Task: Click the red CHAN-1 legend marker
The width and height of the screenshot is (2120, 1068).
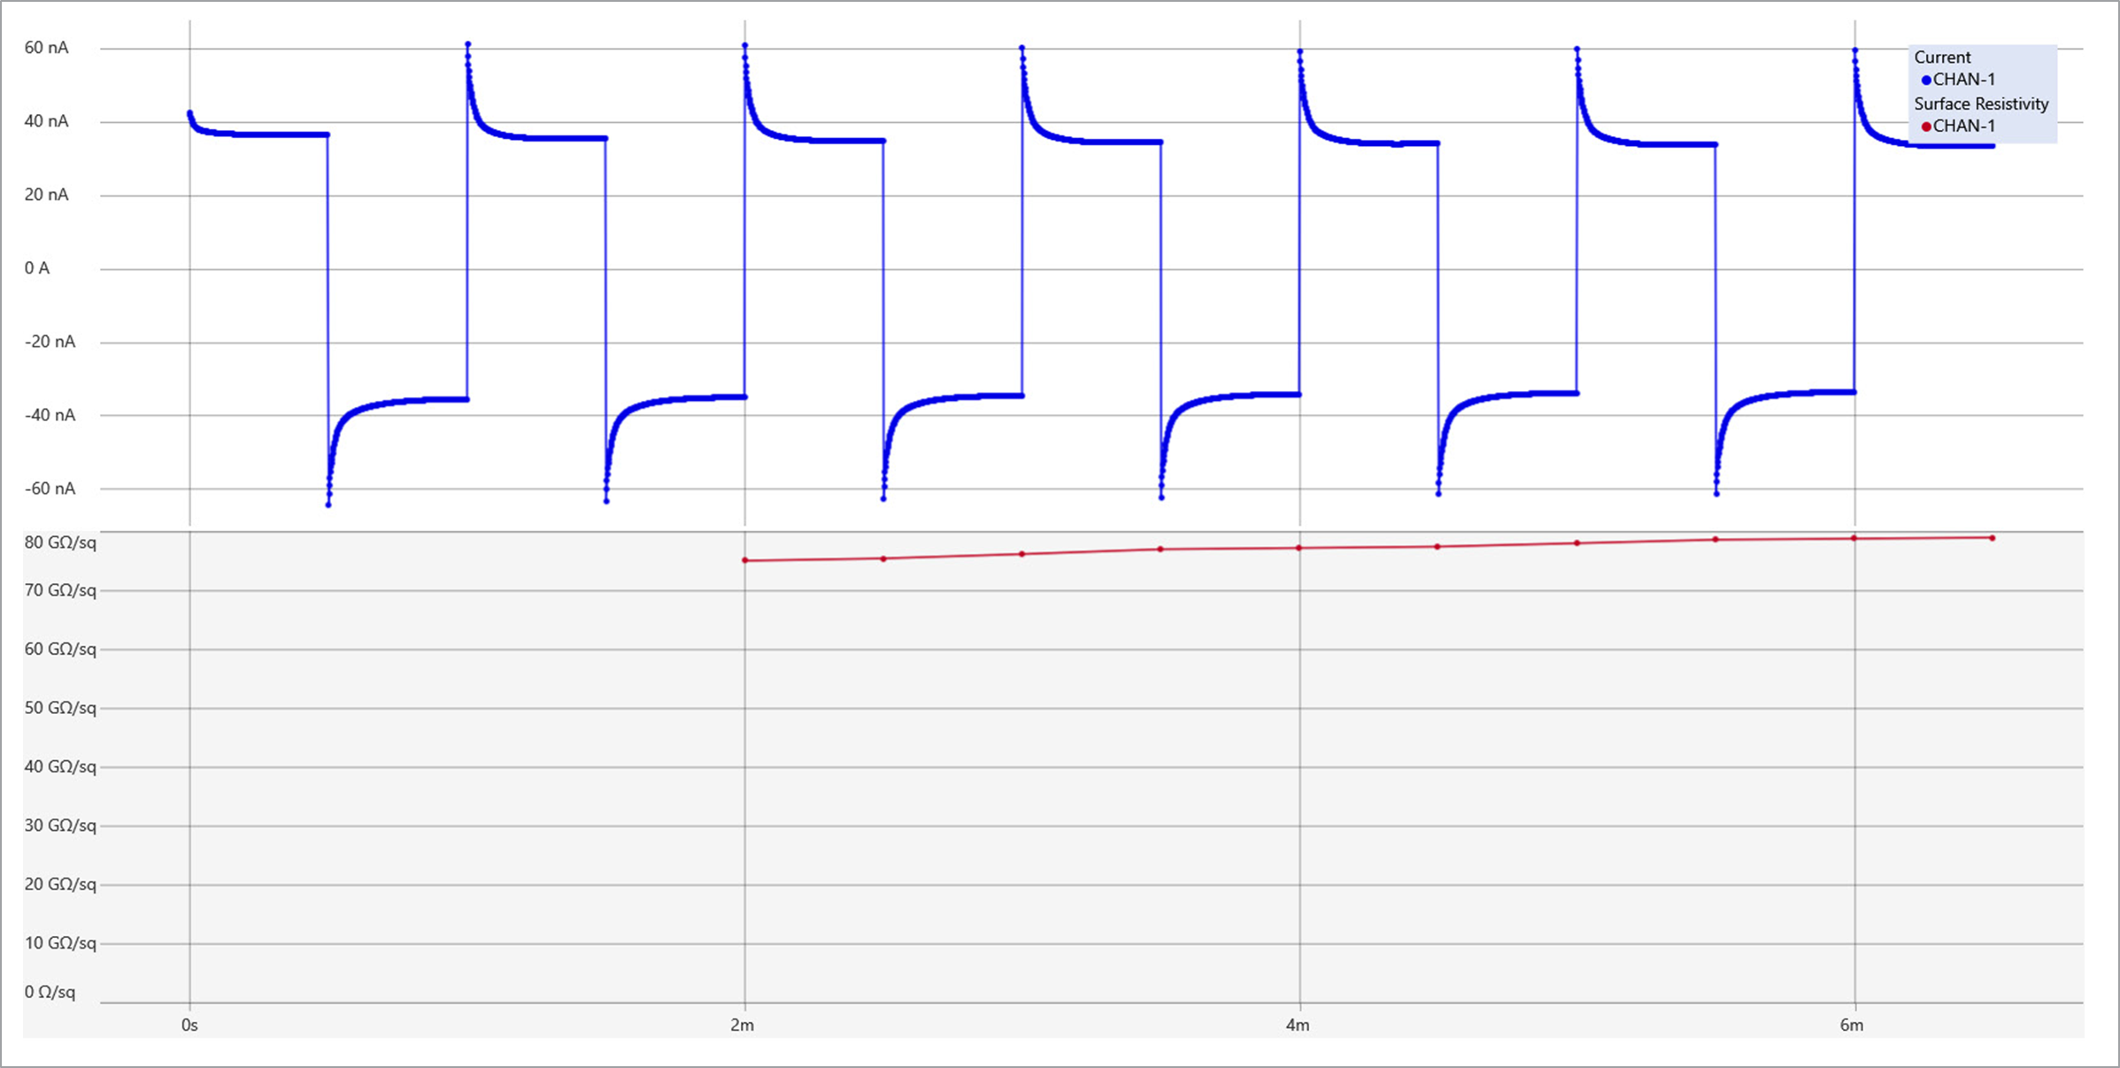Action: (x=1926, y=127)
